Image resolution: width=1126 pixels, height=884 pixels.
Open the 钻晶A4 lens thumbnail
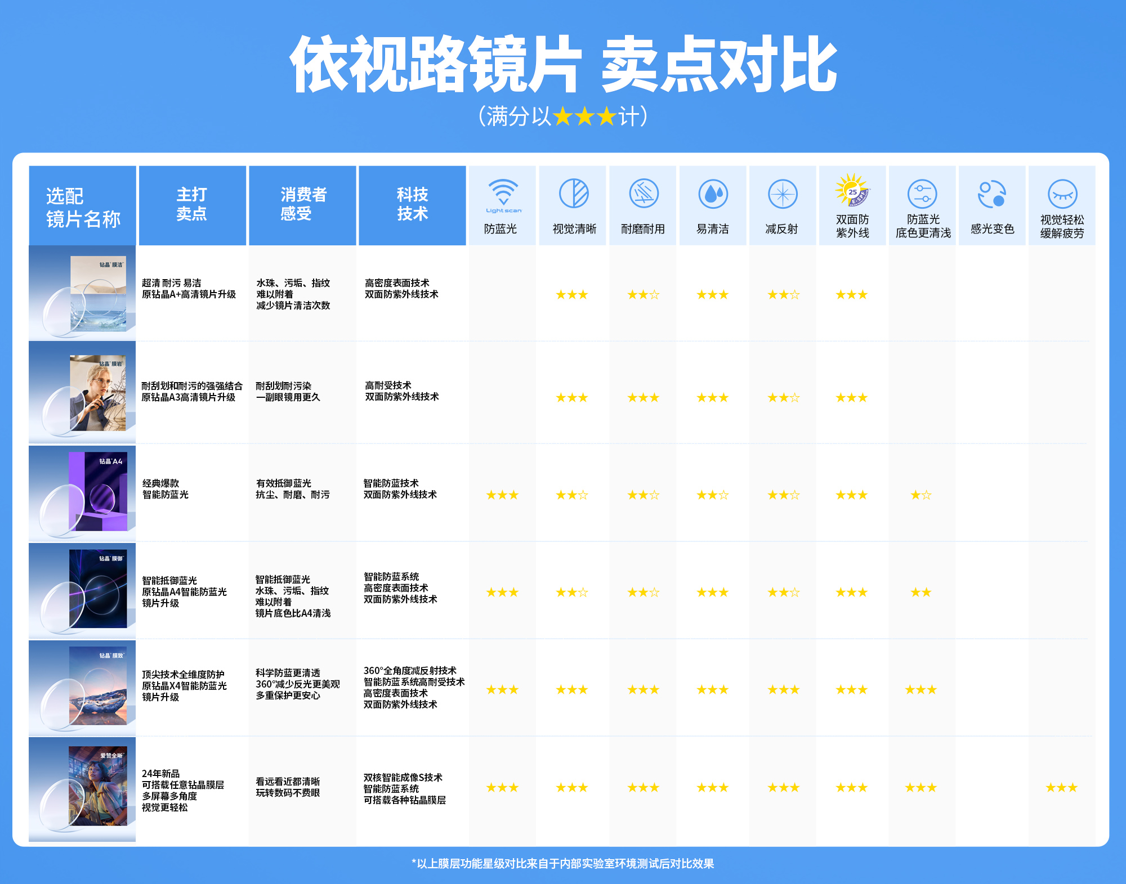pyautogui.click(x=82, y=493)
